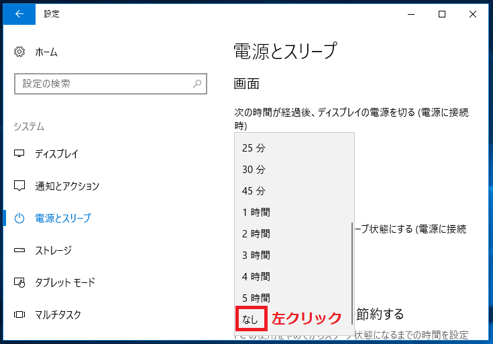Open マルチタスク settings page
The image size is (493, 344).
[x=58, y=314]
